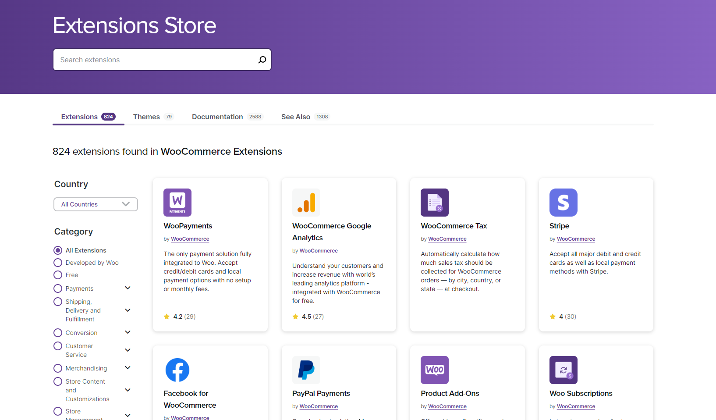Open the PayPal Payments title
The width and height of the screenshot is (716, 420).
(x=321, y=393)
